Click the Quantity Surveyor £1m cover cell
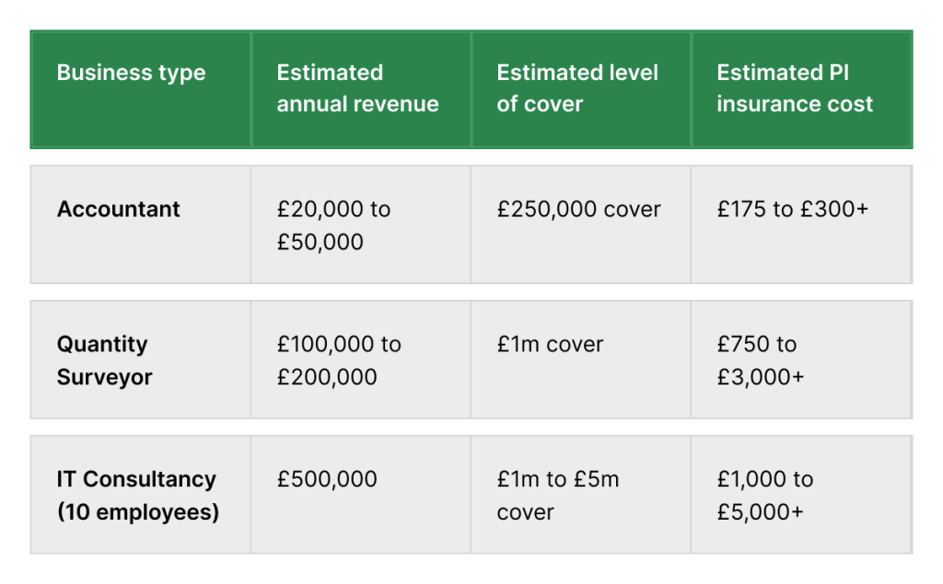 [550, 345]
